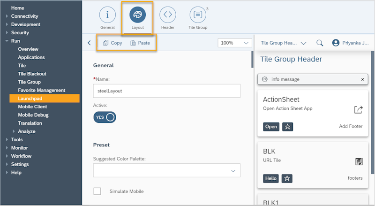Select the Layout palette icon
This screenshot has width=375, height=206.
click(137, 15)
